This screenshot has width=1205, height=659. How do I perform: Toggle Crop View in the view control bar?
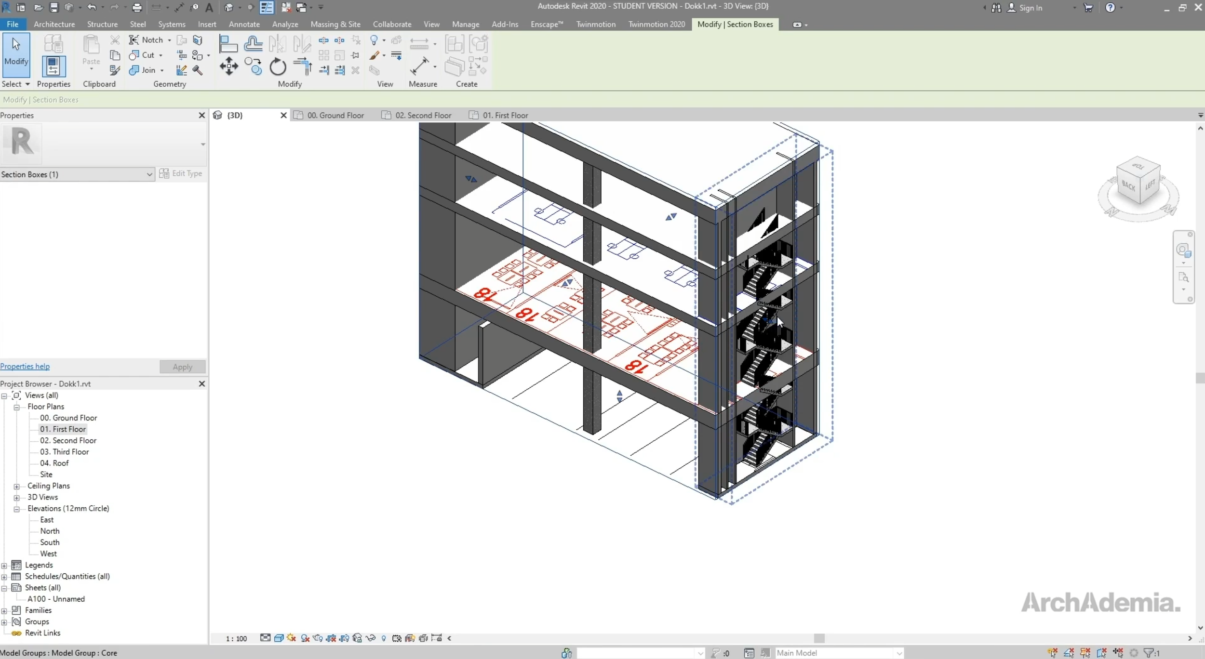tap(332, 638)
